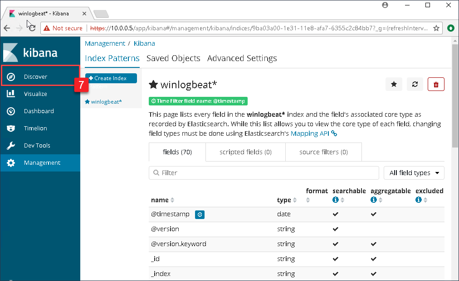This screenshot has height=281, width=459.
Task: Click the Time Filter field name badge
Action: point(198,101)
